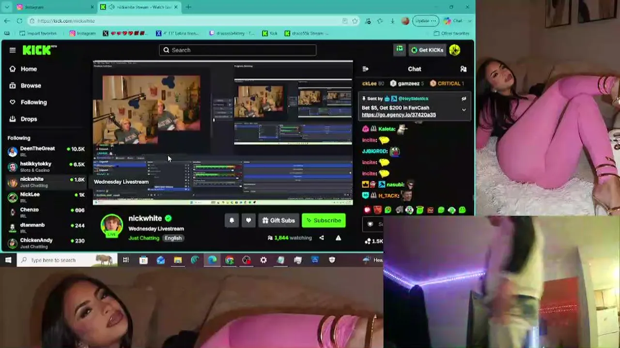Hide the pinned chat message
The image size is (620, 348).
pyautogui.click(x=464, y=99)
